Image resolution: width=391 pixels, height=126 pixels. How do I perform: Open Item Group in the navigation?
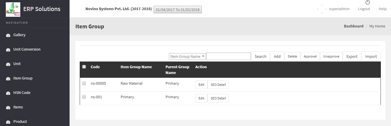pos(23,78)
